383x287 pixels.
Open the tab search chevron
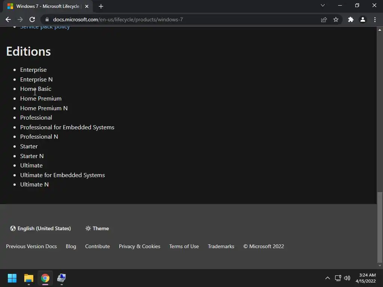point(323,5)
